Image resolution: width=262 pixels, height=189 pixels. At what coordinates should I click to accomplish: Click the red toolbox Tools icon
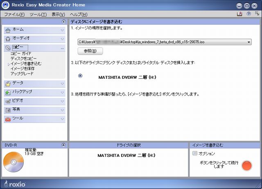click(8, 119)
